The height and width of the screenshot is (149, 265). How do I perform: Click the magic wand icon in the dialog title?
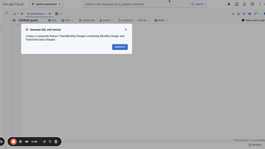coord(27,30)
